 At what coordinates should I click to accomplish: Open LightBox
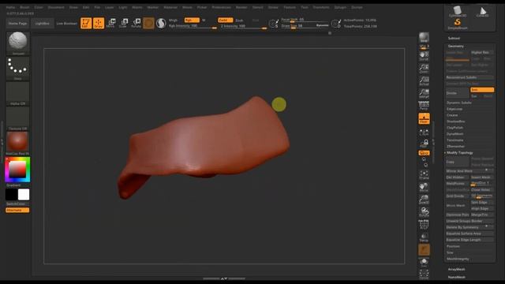tap(43, 24)
